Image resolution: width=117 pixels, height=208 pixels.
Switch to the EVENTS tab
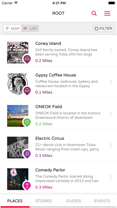click(x=102, y=201)
